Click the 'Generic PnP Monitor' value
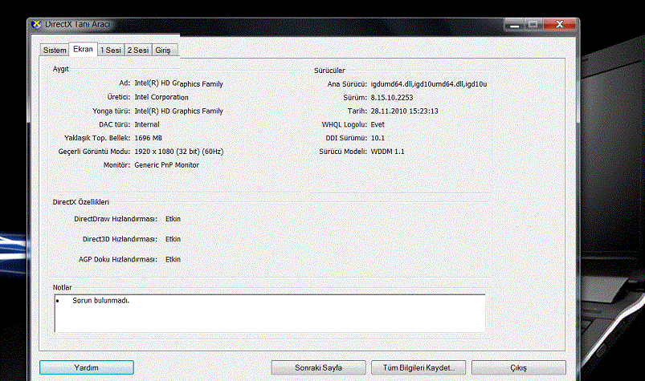This screenshot has height=381, width=645. [166, 165]
